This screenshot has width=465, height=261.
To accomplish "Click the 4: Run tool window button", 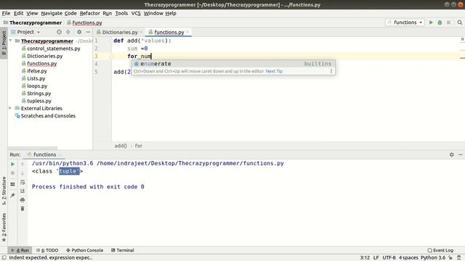I will click(x=20, y=250).
